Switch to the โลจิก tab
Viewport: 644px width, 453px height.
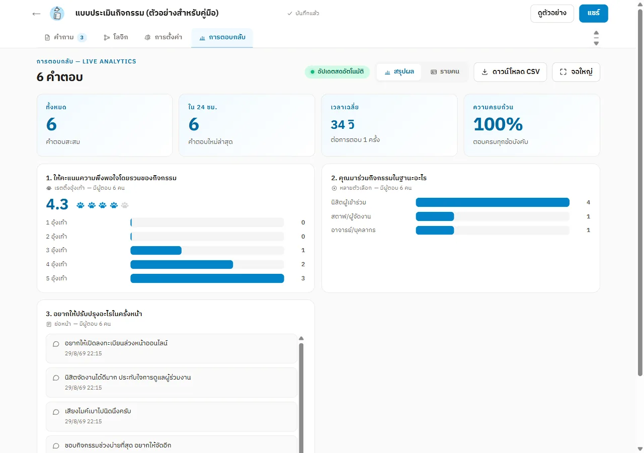tap(116, 37)
